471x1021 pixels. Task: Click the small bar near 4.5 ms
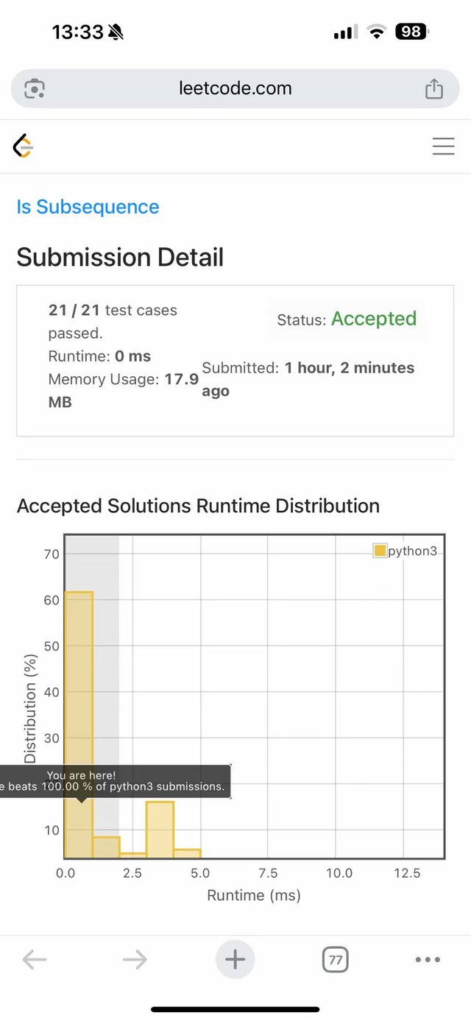[187, 854]
